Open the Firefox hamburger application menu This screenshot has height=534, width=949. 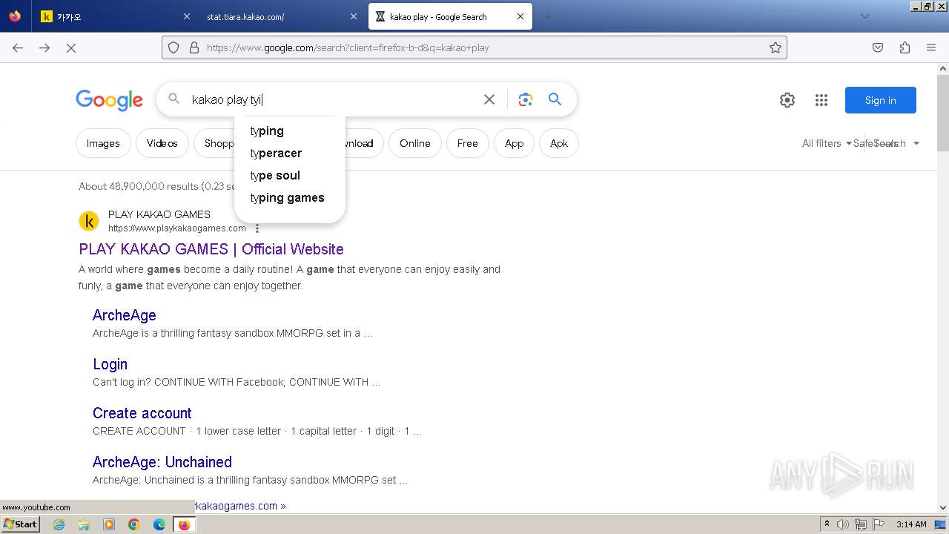point(931,47)
